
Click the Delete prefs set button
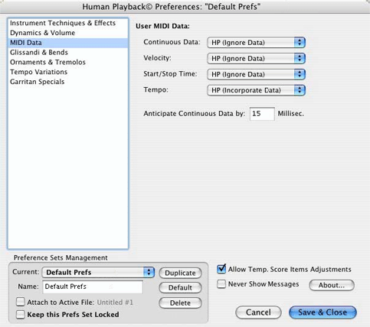click(x=180, y=303)
